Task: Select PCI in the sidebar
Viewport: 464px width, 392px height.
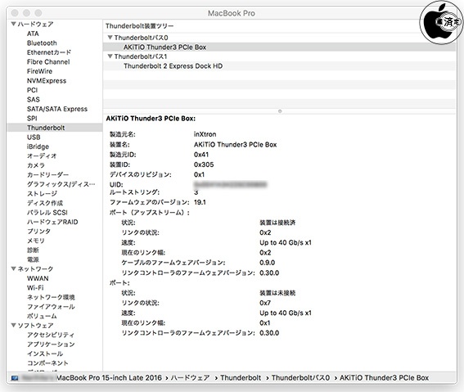Action: [32, 90]
